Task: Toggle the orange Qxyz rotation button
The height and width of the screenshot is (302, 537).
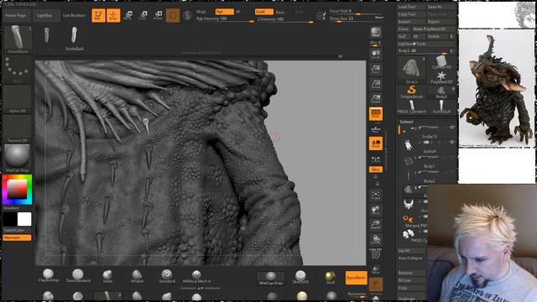Action: [x=376, y=169]
